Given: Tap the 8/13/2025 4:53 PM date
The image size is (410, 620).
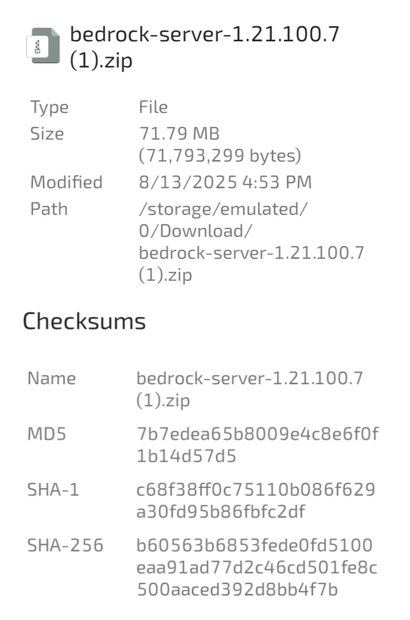Looking at the screenshot, I should pos(225,182).
